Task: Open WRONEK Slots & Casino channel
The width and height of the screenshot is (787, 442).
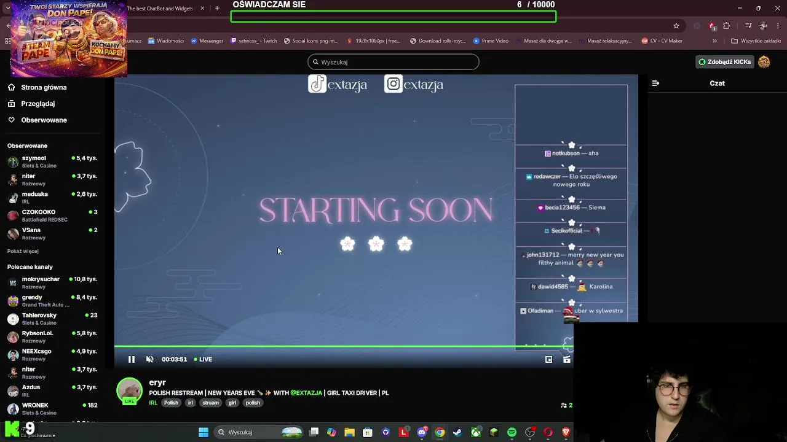Action: (x=52, y=408)
